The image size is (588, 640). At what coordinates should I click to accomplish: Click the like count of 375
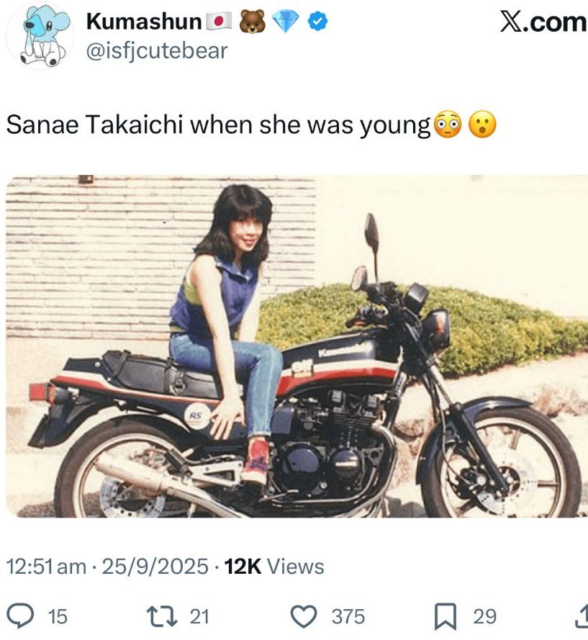(x=348, y=617)
